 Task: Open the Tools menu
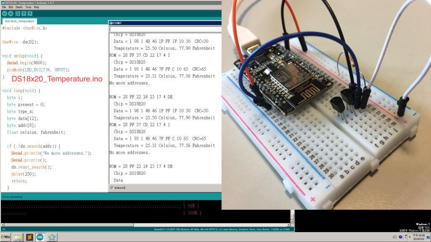28,7
